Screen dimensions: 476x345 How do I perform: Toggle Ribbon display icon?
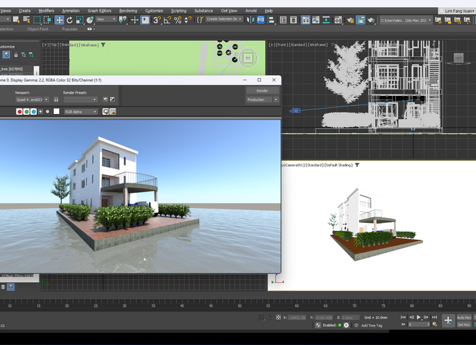coord(305,20)
